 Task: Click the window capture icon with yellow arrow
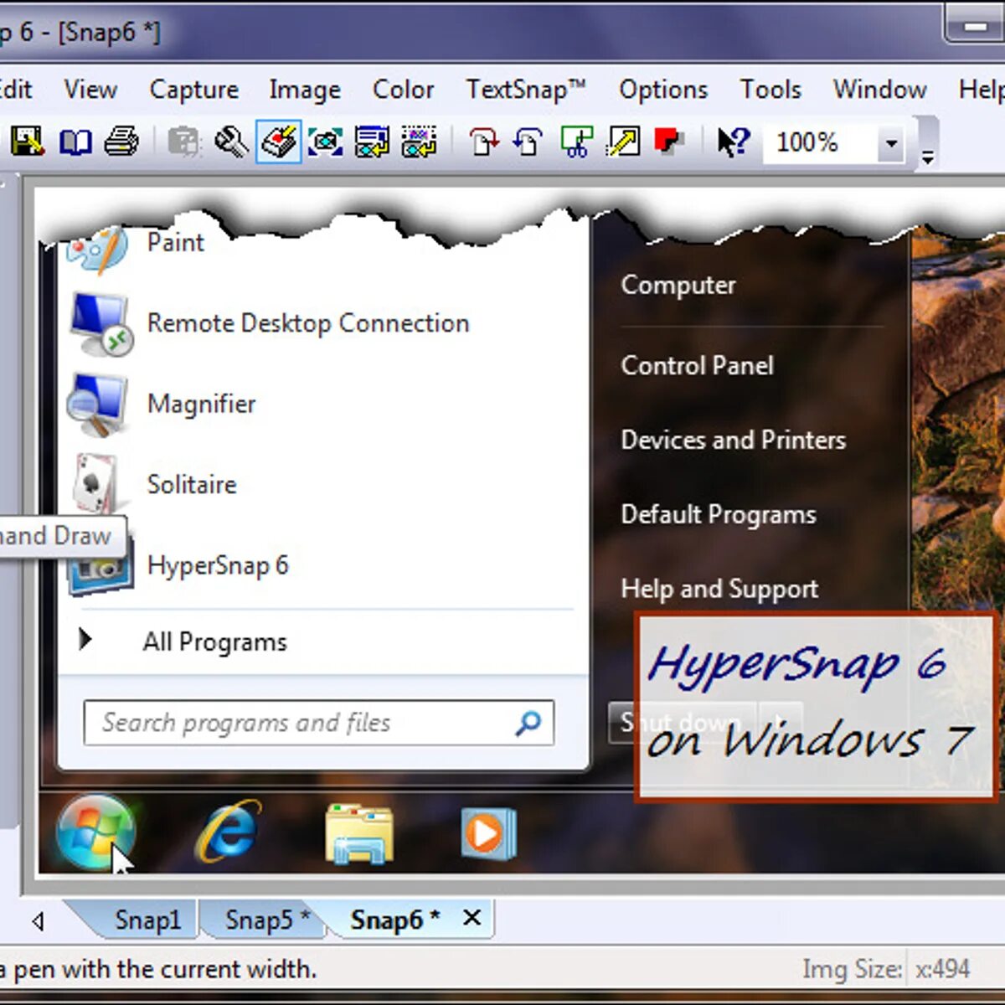pyautogui.click(x=372, y=142)
